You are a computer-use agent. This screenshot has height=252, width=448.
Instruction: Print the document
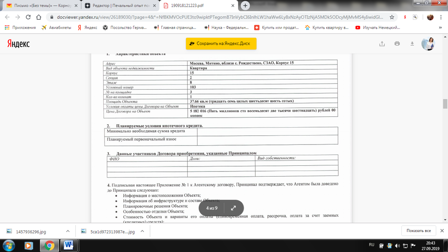(397, 44)
